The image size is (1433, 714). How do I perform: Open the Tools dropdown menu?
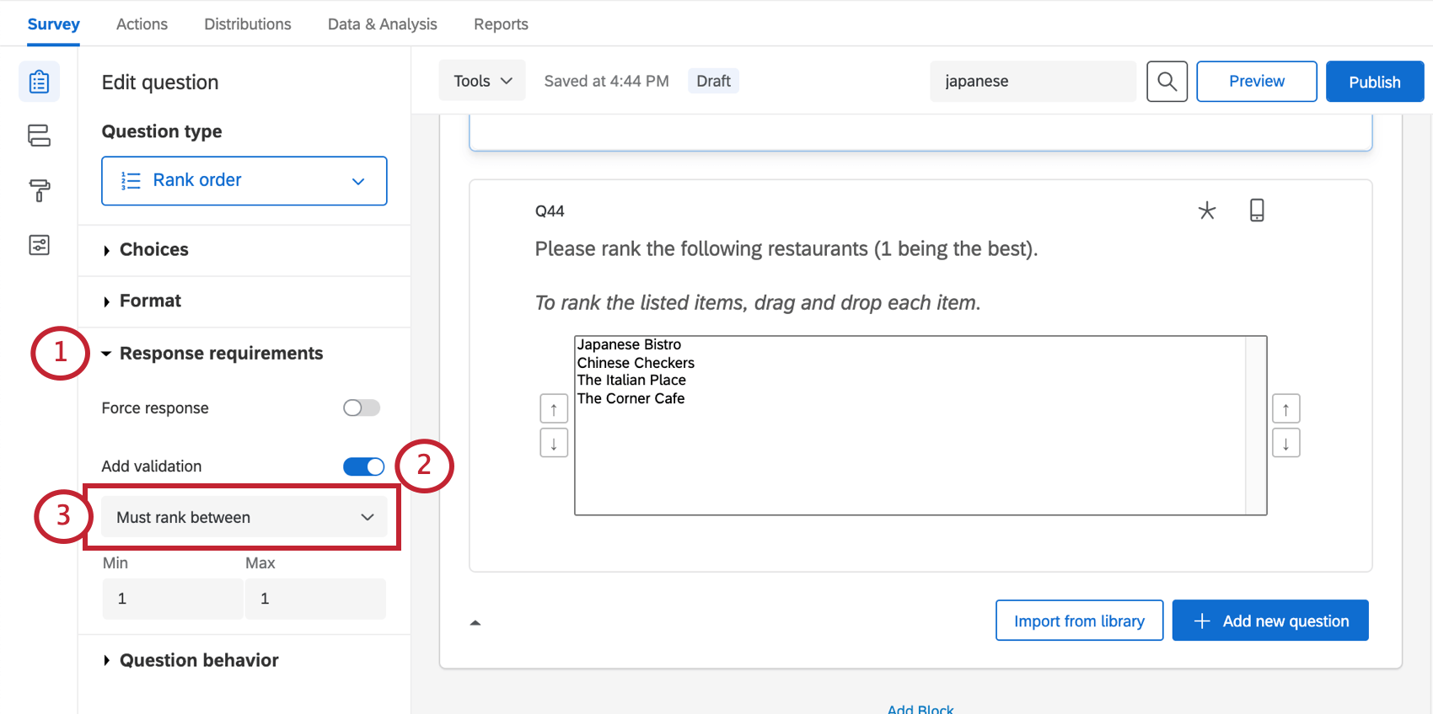(482, 81)
